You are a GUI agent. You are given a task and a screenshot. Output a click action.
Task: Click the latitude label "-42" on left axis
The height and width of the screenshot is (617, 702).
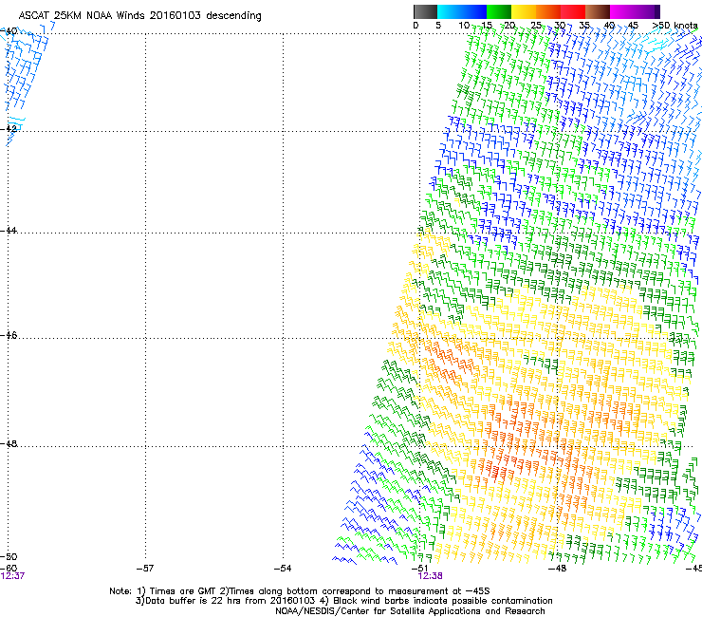tap(9, 128)
